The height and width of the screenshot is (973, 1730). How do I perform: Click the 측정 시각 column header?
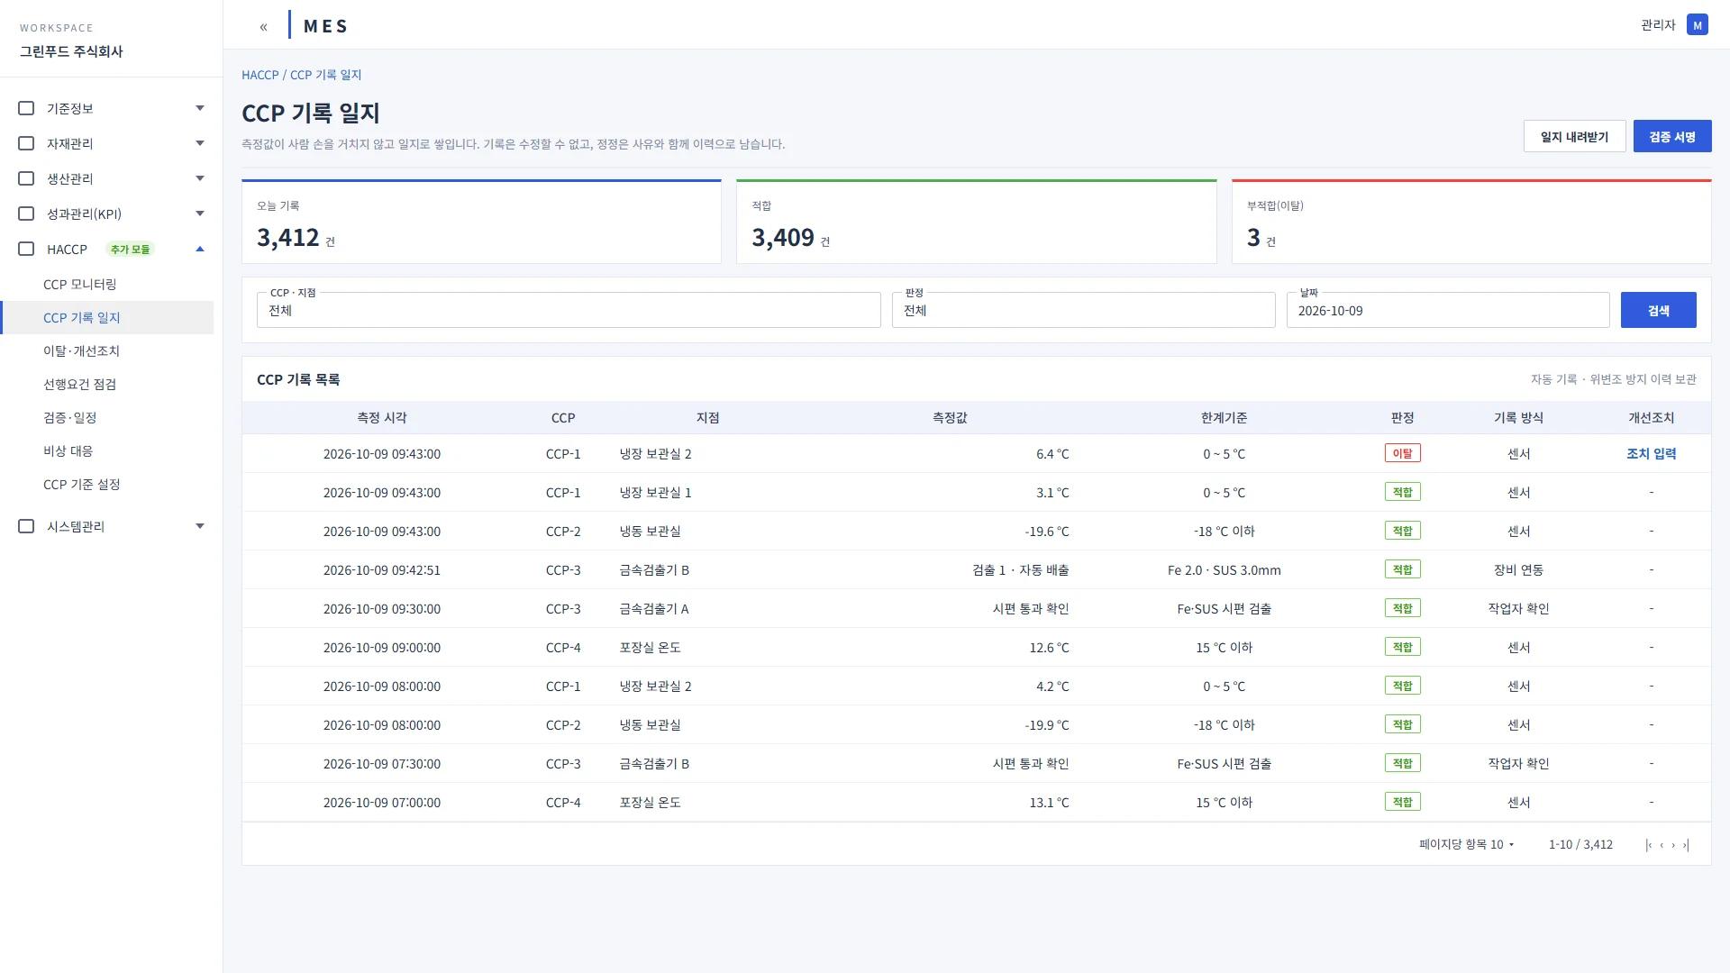[382, 418]
